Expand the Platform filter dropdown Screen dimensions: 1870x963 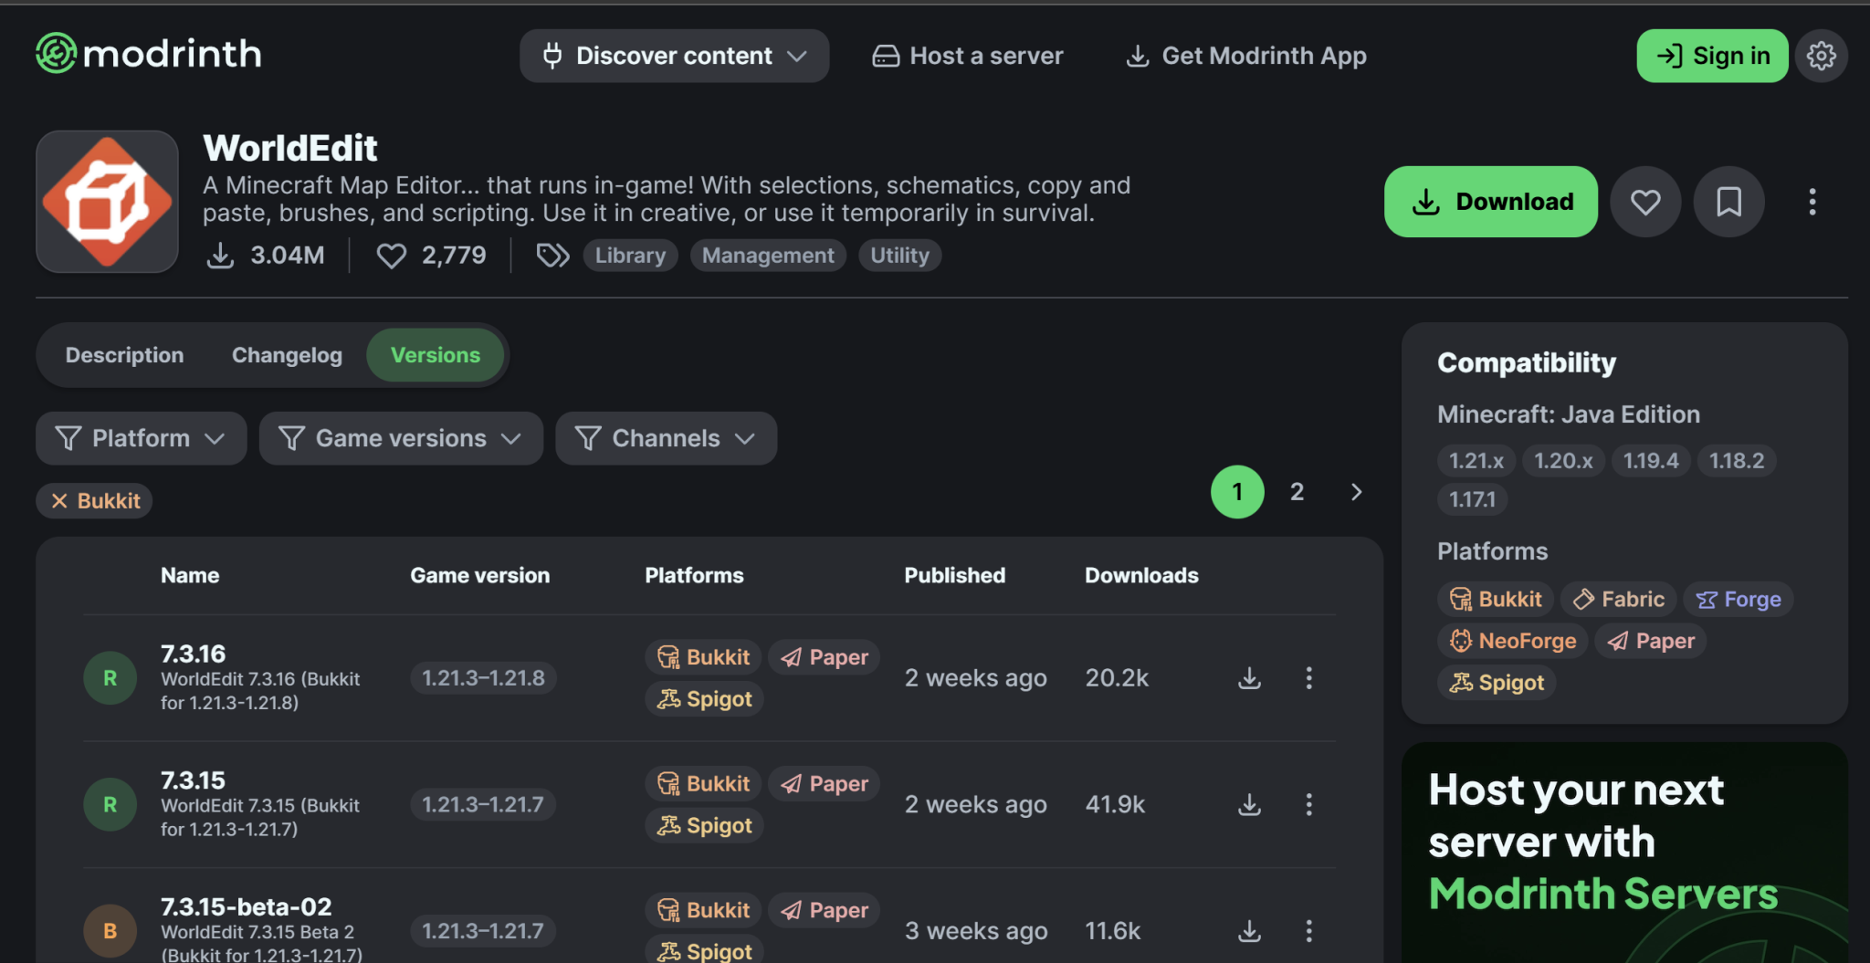click(141, 438)
